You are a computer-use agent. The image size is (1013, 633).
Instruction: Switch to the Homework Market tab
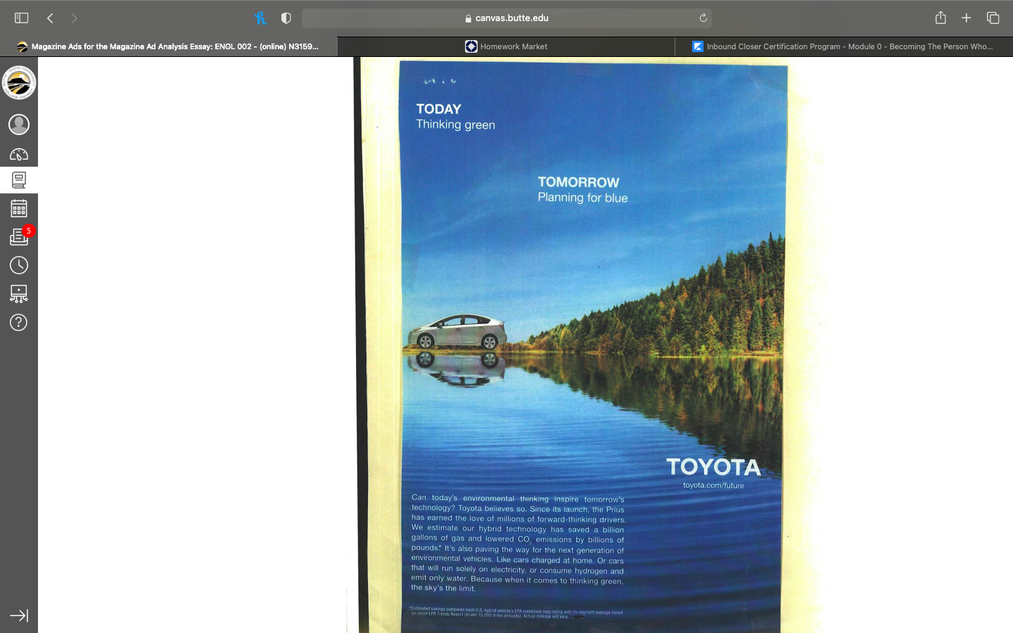click(507, 46)
